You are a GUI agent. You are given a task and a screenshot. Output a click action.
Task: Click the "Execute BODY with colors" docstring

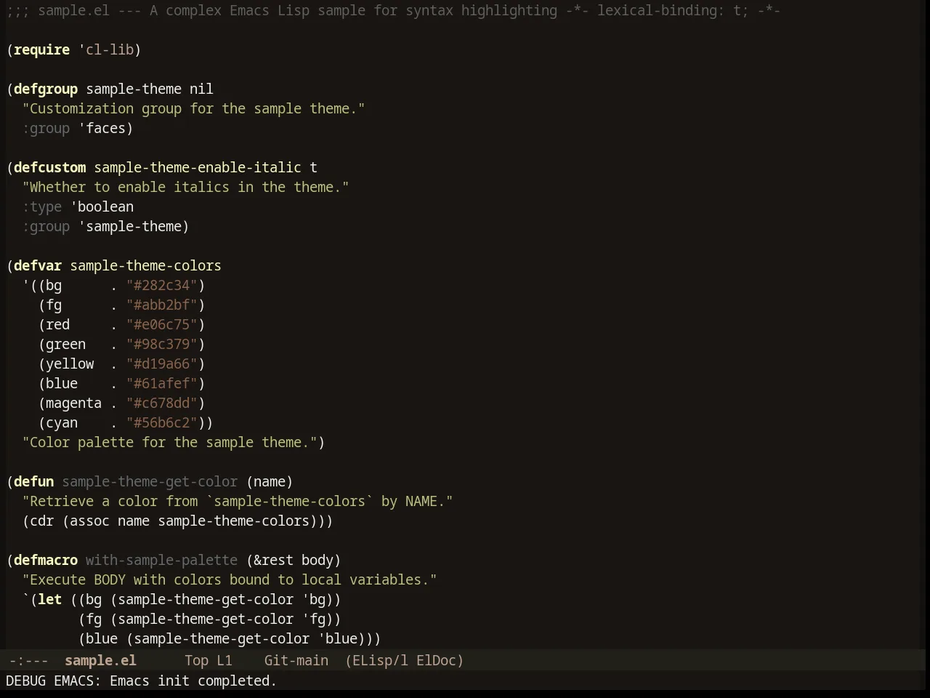pyautogui.click(x=230, y=580)
